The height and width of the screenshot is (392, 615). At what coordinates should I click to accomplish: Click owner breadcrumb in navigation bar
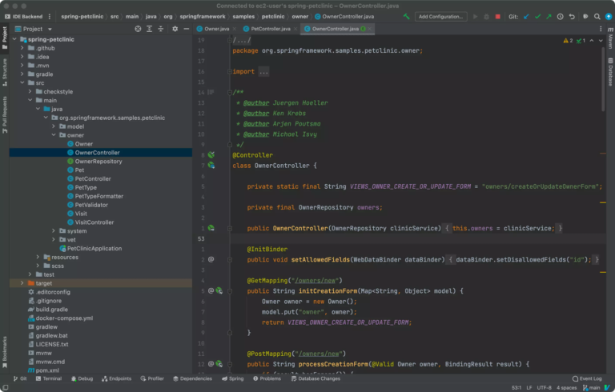(300, 17)
